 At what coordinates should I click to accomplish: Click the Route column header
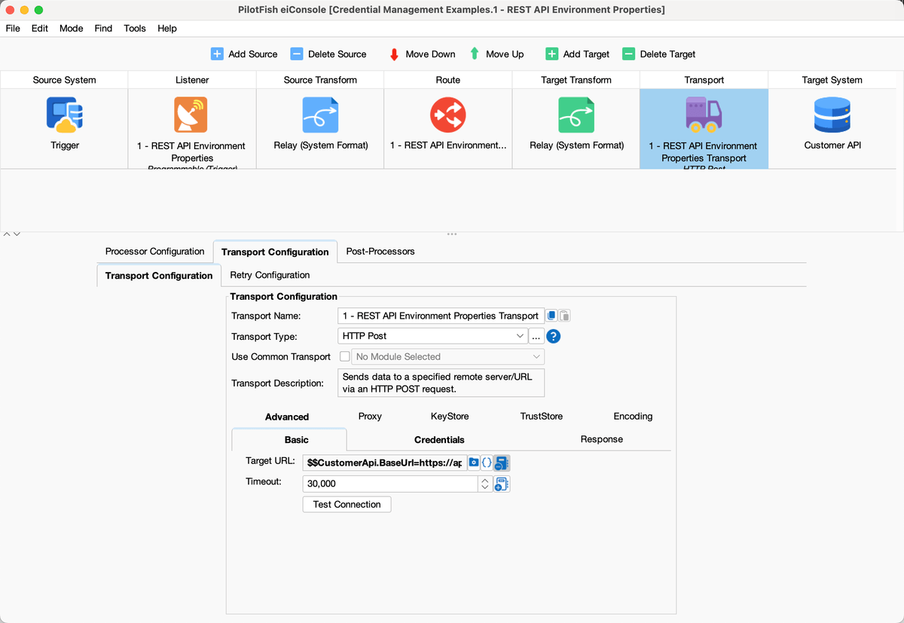448,80
